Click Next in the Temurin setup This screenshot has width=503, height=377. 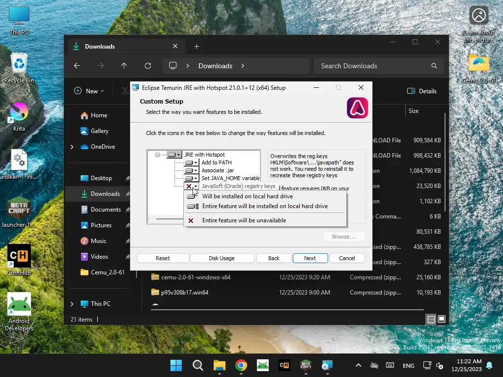[x=310, y=258]
